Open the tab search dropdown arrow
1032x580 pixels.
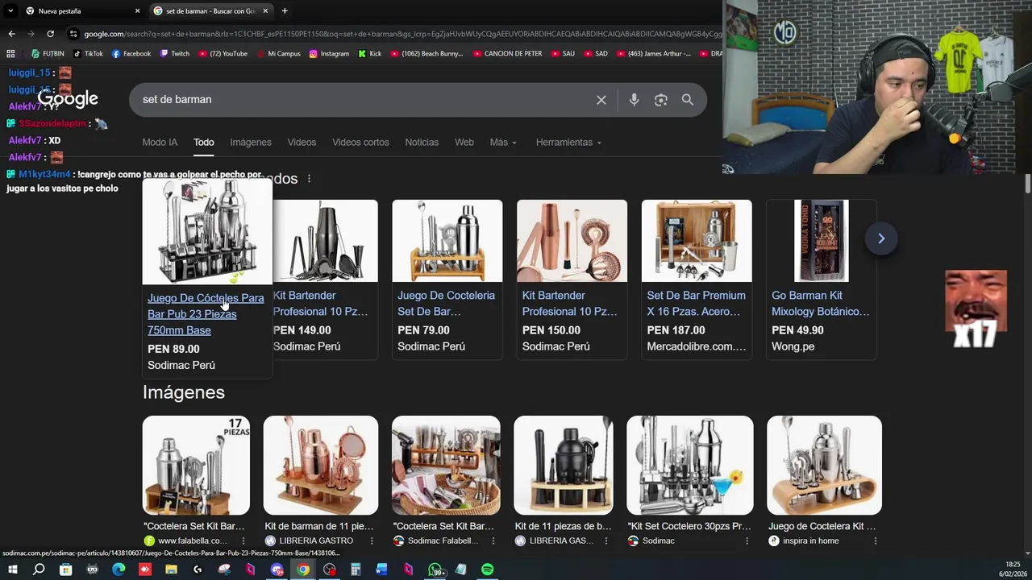click(10, 11)
